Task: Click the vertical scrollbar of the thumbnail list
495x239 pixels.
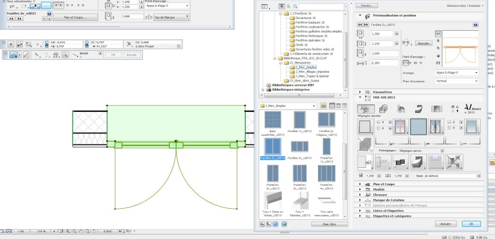Action: 345,164
